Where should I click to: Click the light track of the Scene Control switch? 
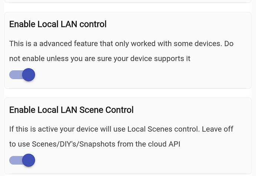(15, 160)
